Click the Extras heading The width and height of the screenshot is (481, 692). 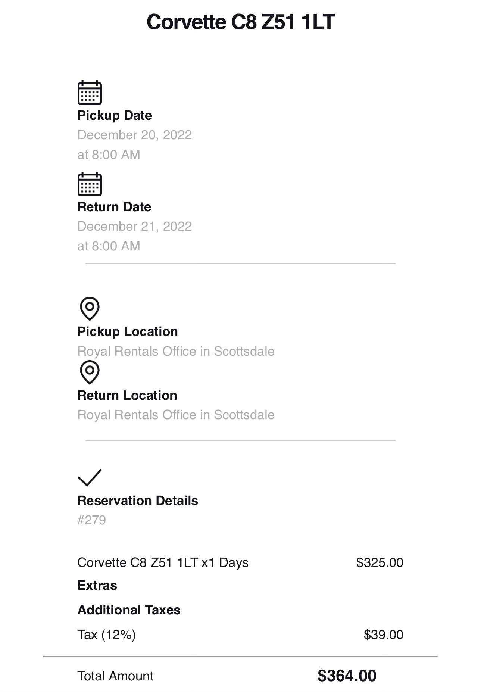click(97, 585)
